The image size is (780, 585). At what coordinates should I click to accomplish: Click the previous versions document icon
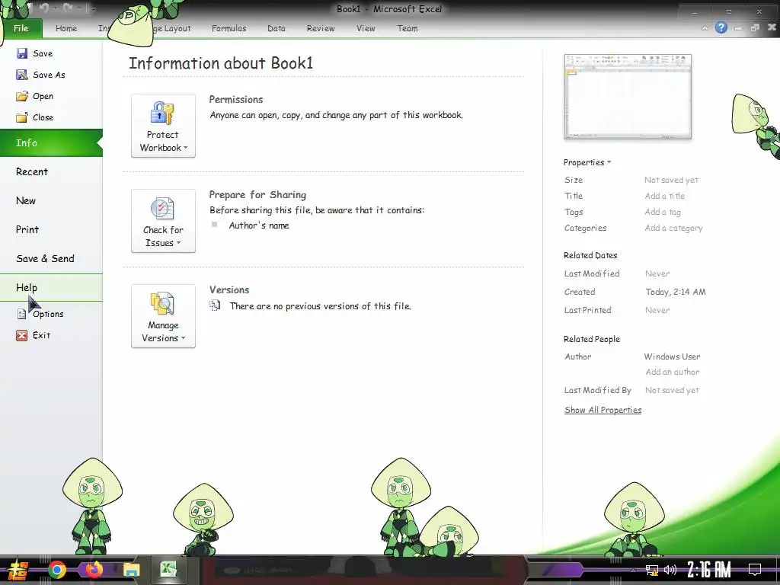(x=215, y=305)
